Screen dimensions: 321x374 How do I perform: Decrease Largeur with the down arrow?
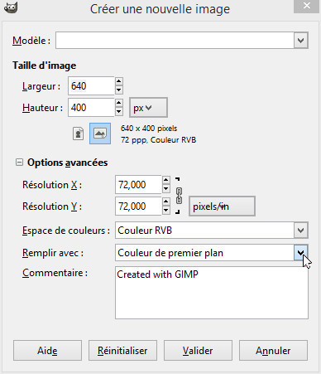[119, 90]
